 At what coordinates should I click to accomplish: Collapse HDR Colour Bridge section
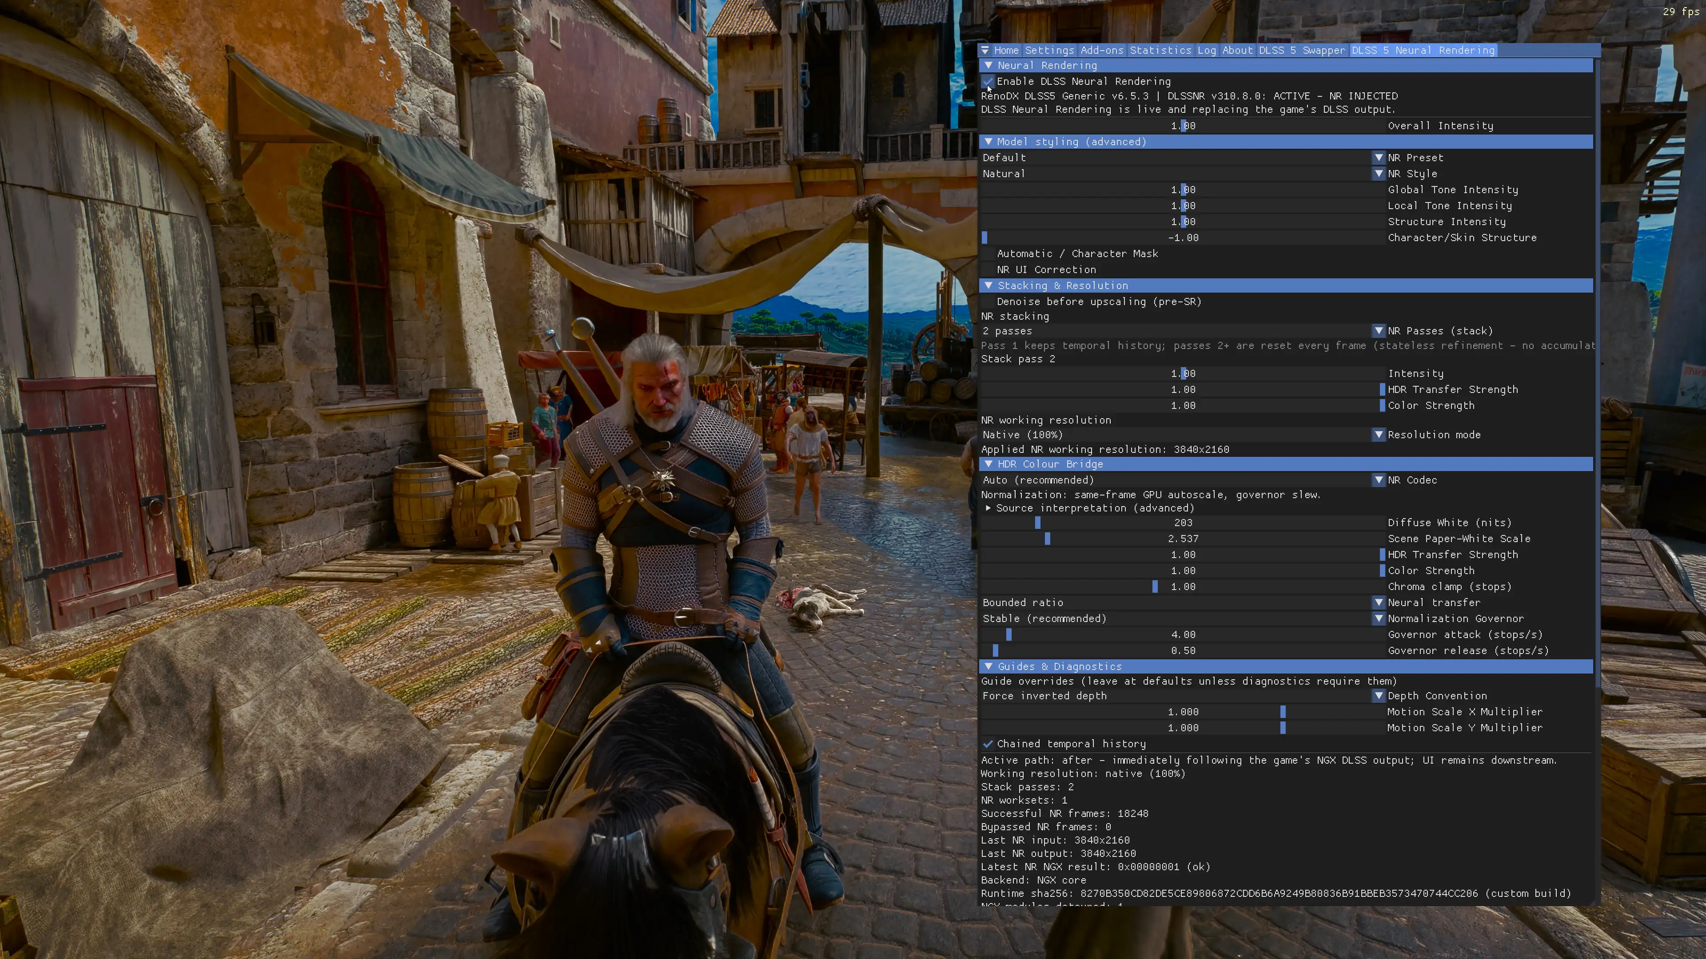[x=1286, y=464]
